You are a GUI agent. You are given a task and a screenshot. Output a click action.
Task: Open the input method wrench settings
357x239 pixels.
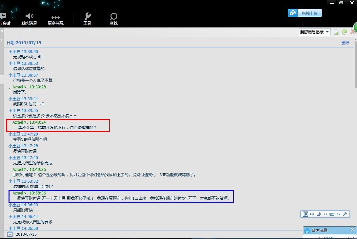pos(345,214)
